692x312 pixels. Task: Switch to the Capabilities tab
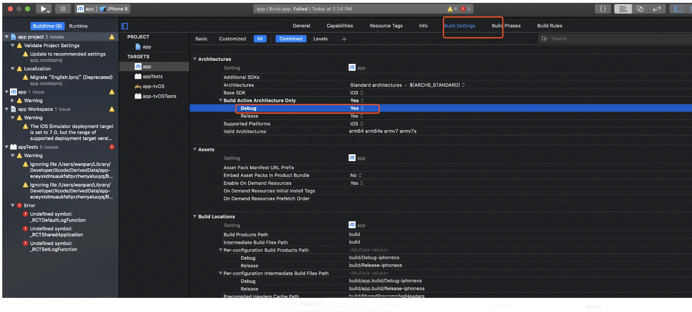click(x=340, y=26)
